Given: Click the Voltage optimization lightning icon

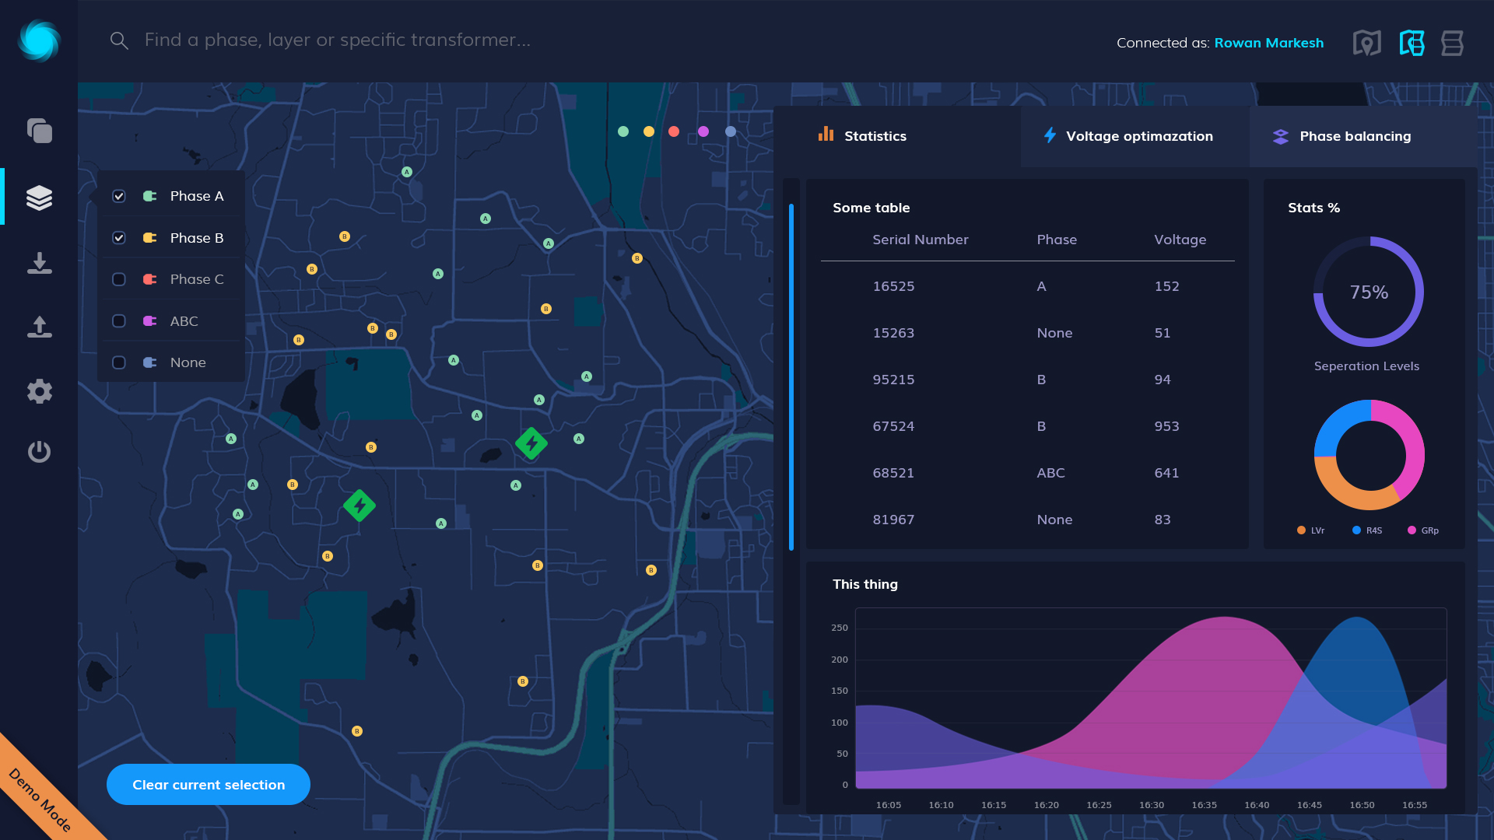Looking at the screenshot, I should pos(1050,135).
